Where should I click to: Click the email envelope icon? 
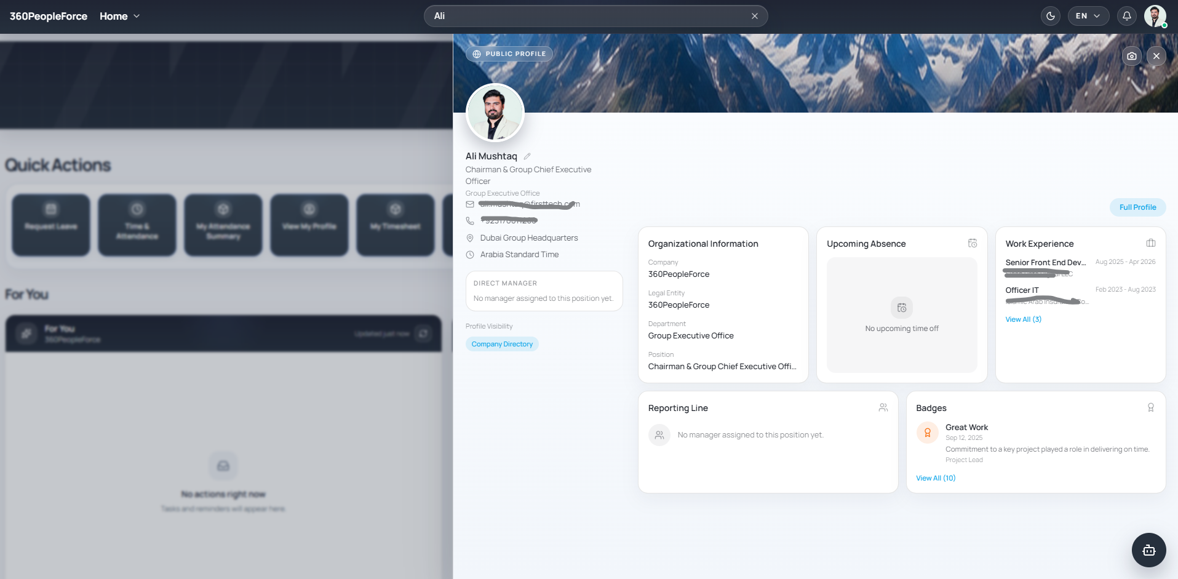pyautogui.click(x=470, y=204)
